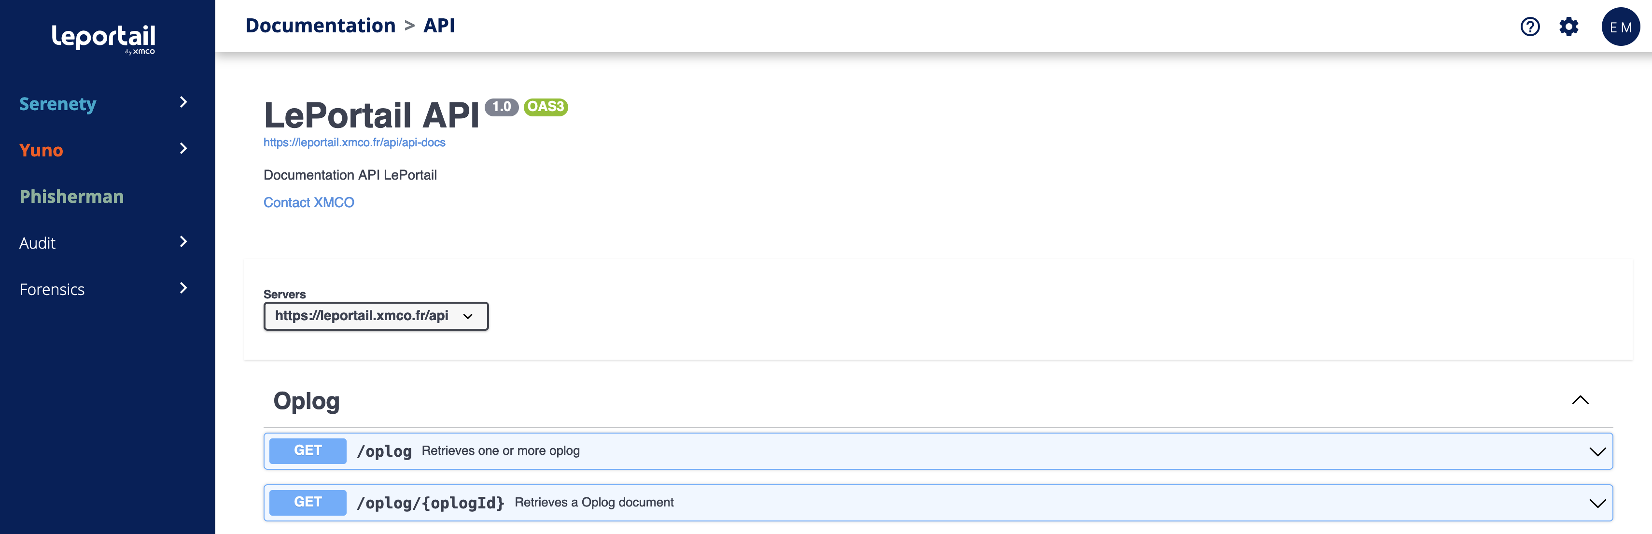
Task: Expand the GET /oplog/{oplogId} endpoint arrow
Action: pyautogui.click(x=1597, y=503)
